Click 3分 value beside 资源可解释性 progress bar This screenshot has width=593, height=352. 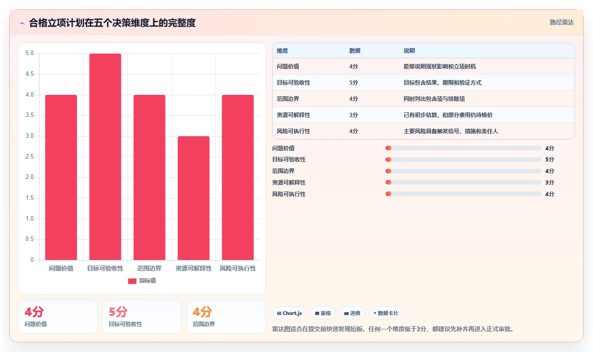point(550,183)
